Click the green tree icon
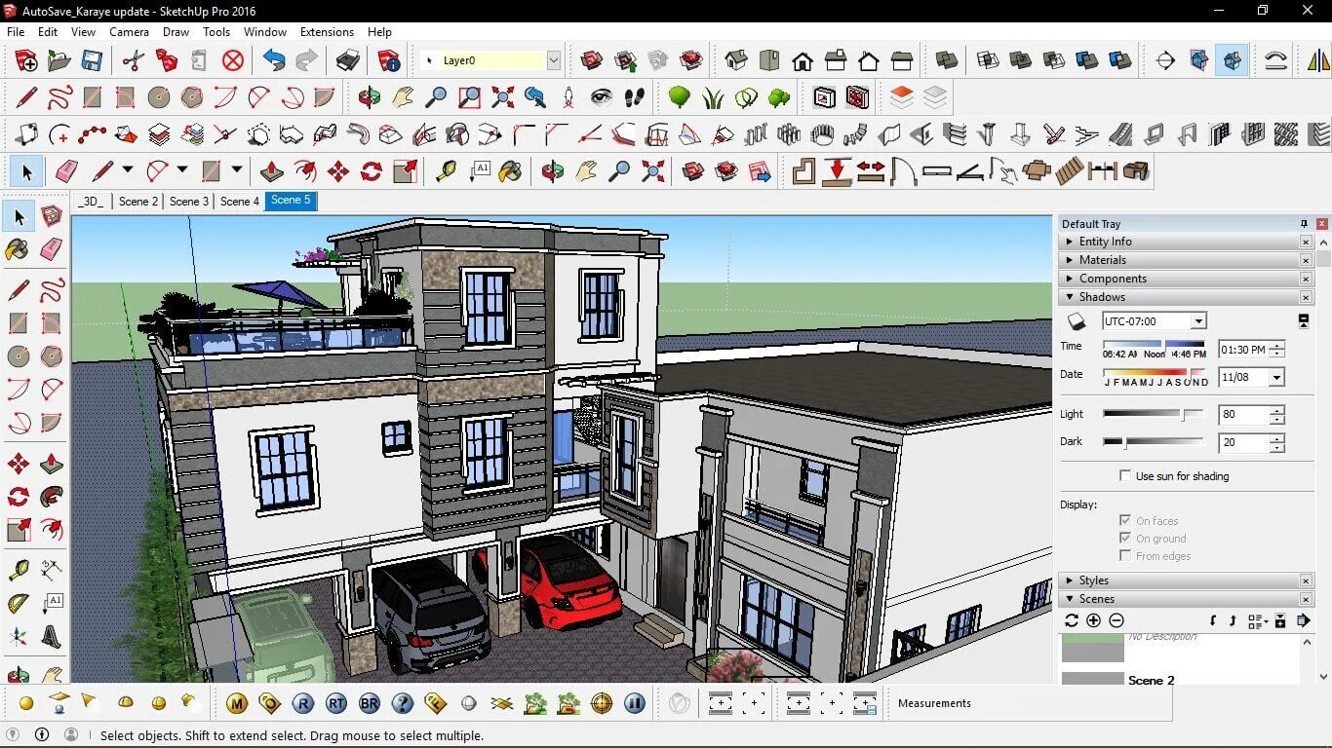Viewport: 1332px width, 748px height. pyautogui.click(x=680, y=97)
